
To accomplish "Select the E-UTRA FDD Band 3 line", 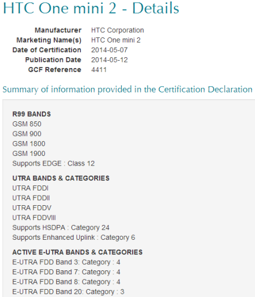I will click(x=66, y=262).
